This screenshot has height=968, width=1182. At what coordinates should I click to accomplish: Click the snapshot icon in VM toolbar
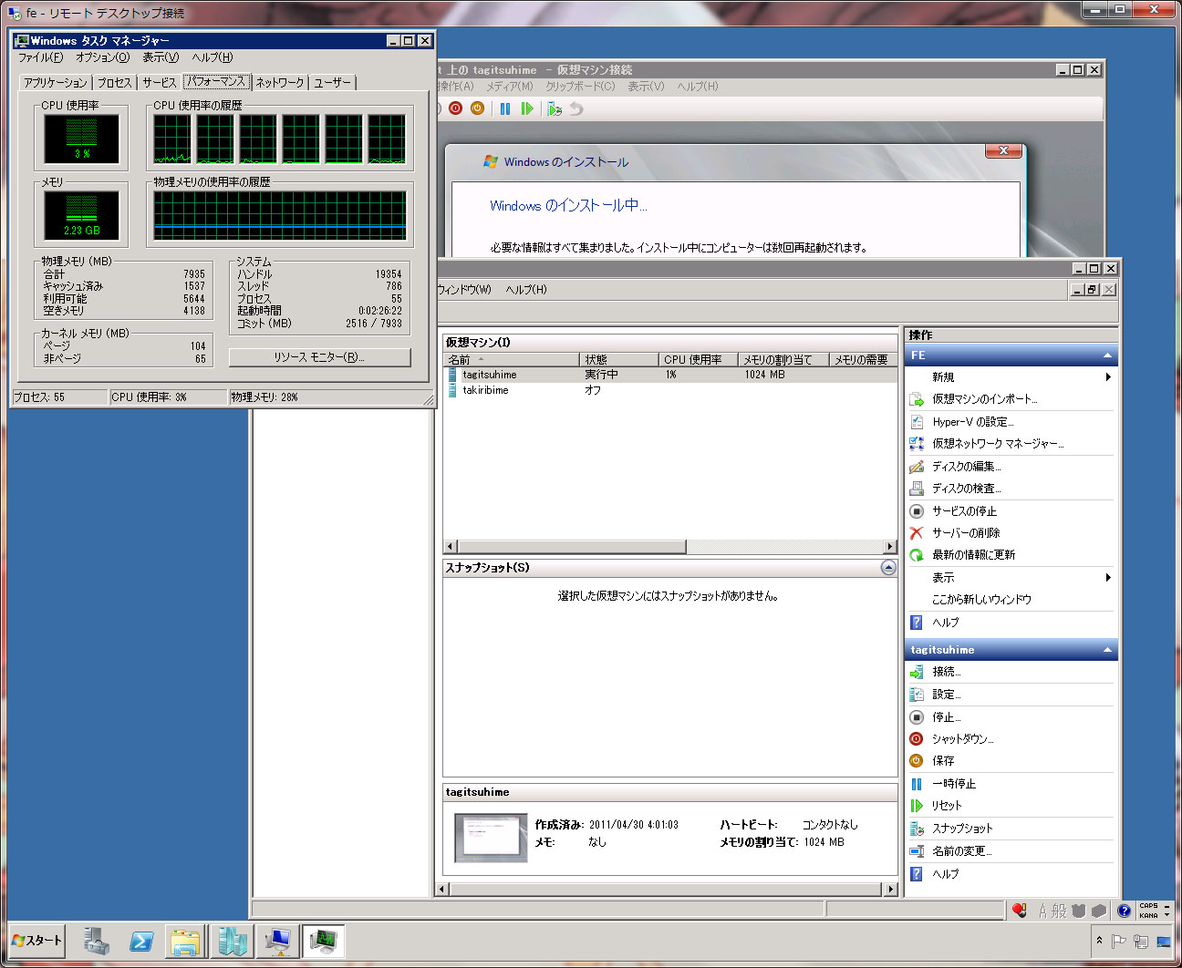tap(554, 108)
